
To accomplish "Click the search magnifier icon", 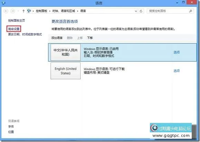I will pos(190,11).
